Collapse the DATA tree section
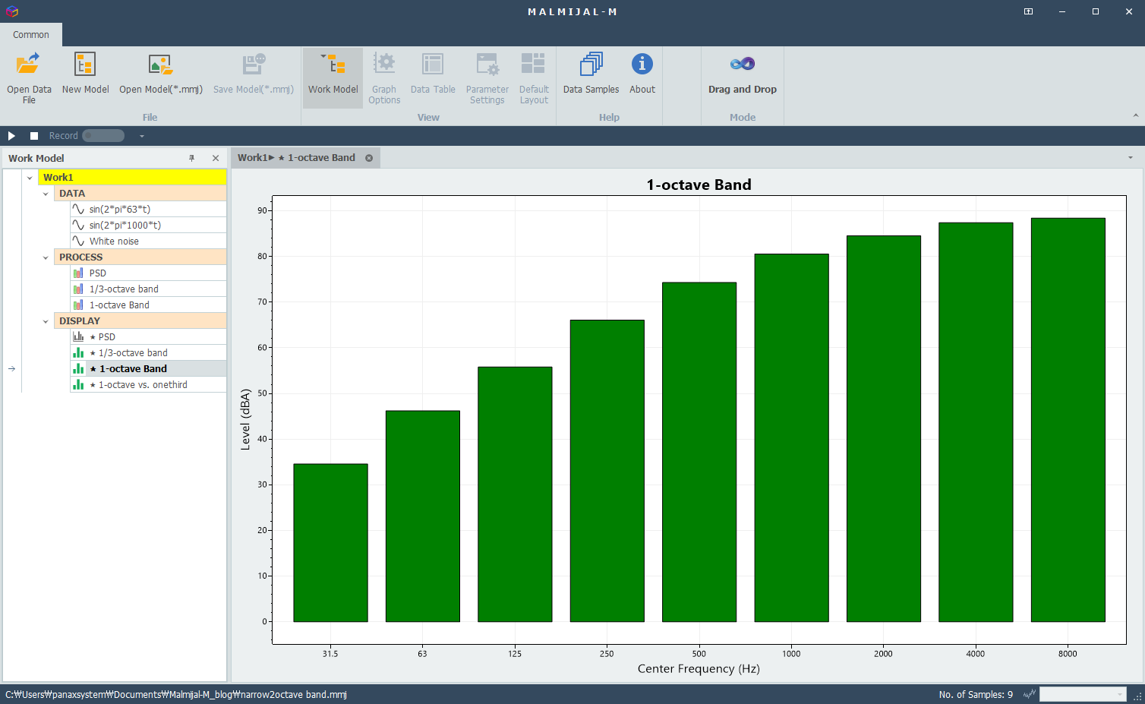 pyautogui.click(x=46, y=194)
